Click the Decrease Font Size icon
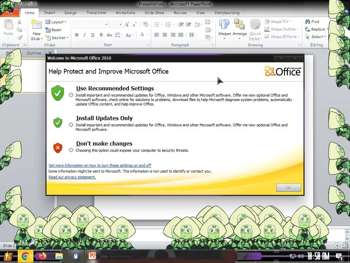Image resolution: width=350 pixels, height=263 pixels. tap(134, 24)
